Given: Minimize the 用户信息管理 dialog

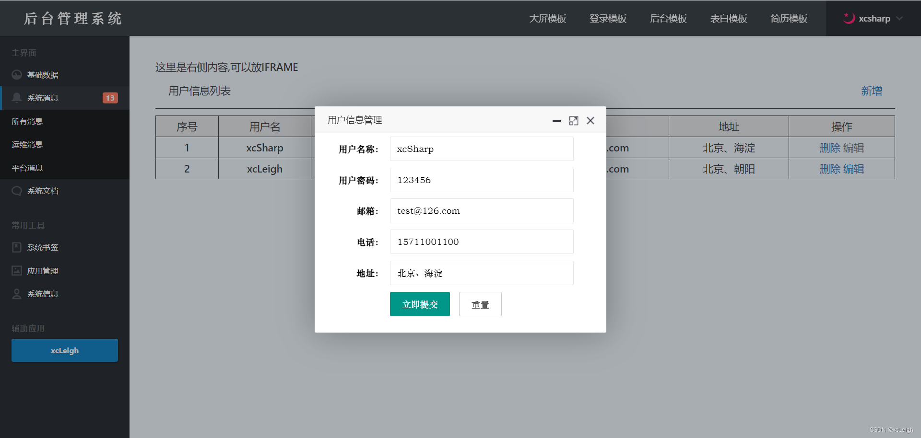Looking at the screenshot, I should (x=557, y=121).
